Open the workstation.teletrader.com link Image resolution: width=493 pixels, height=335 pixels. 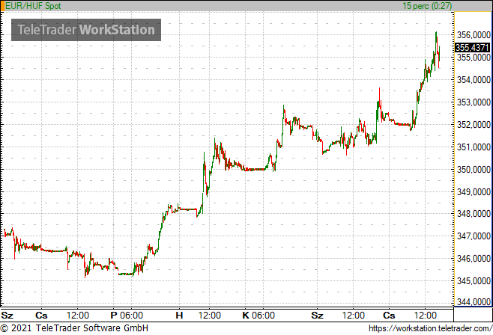[x=430, y=328]
